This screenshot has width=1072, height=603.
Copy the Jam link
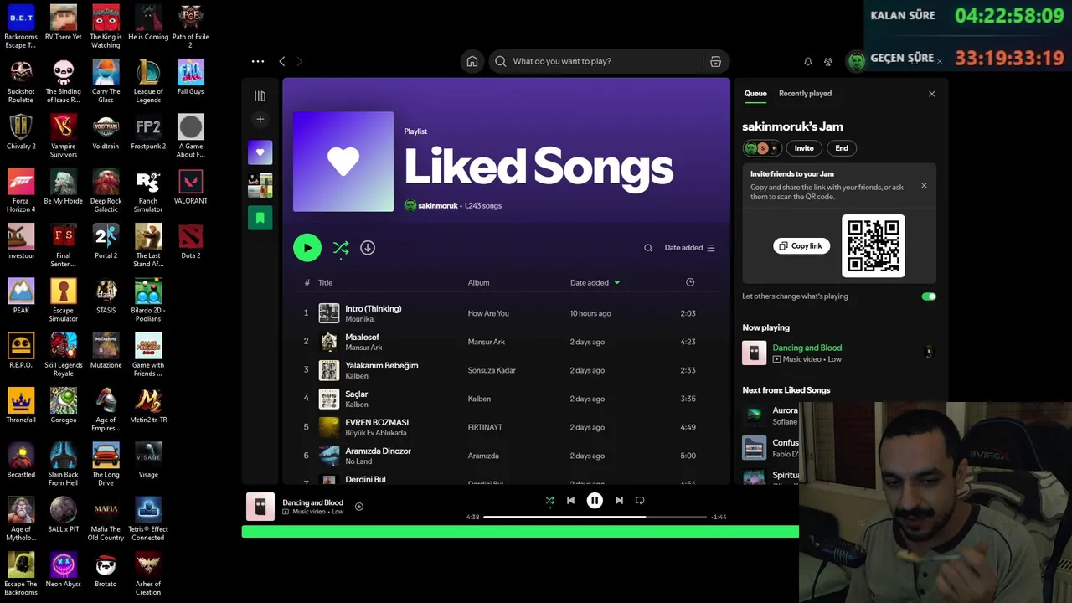pos(801,246)
